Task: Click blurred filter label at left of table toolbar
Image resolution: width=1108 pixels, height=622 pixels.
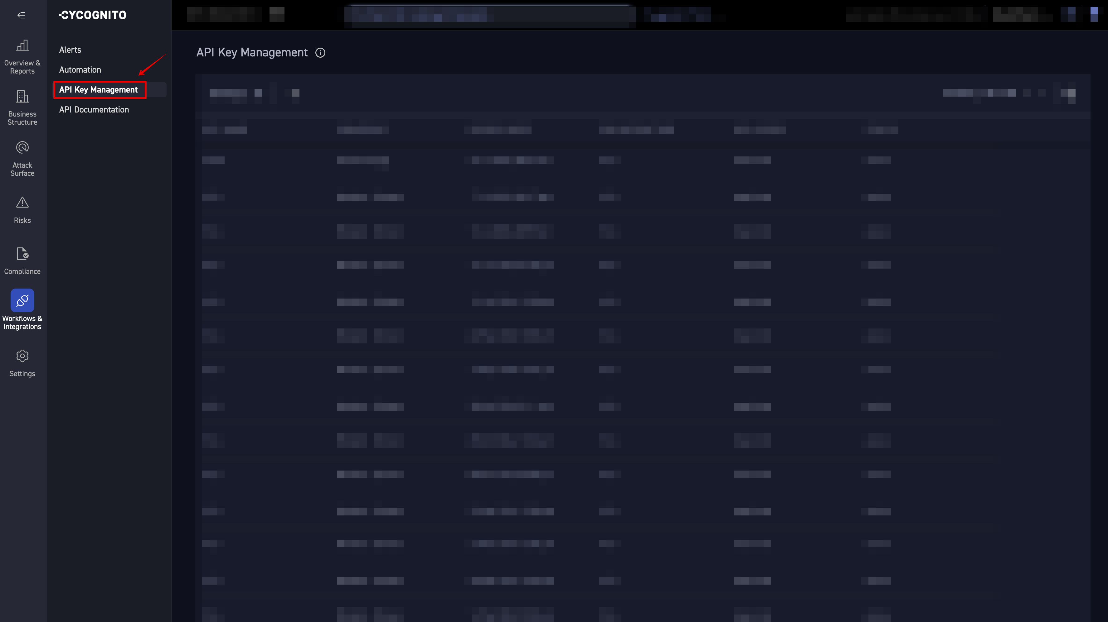Action: coord(228,93)
